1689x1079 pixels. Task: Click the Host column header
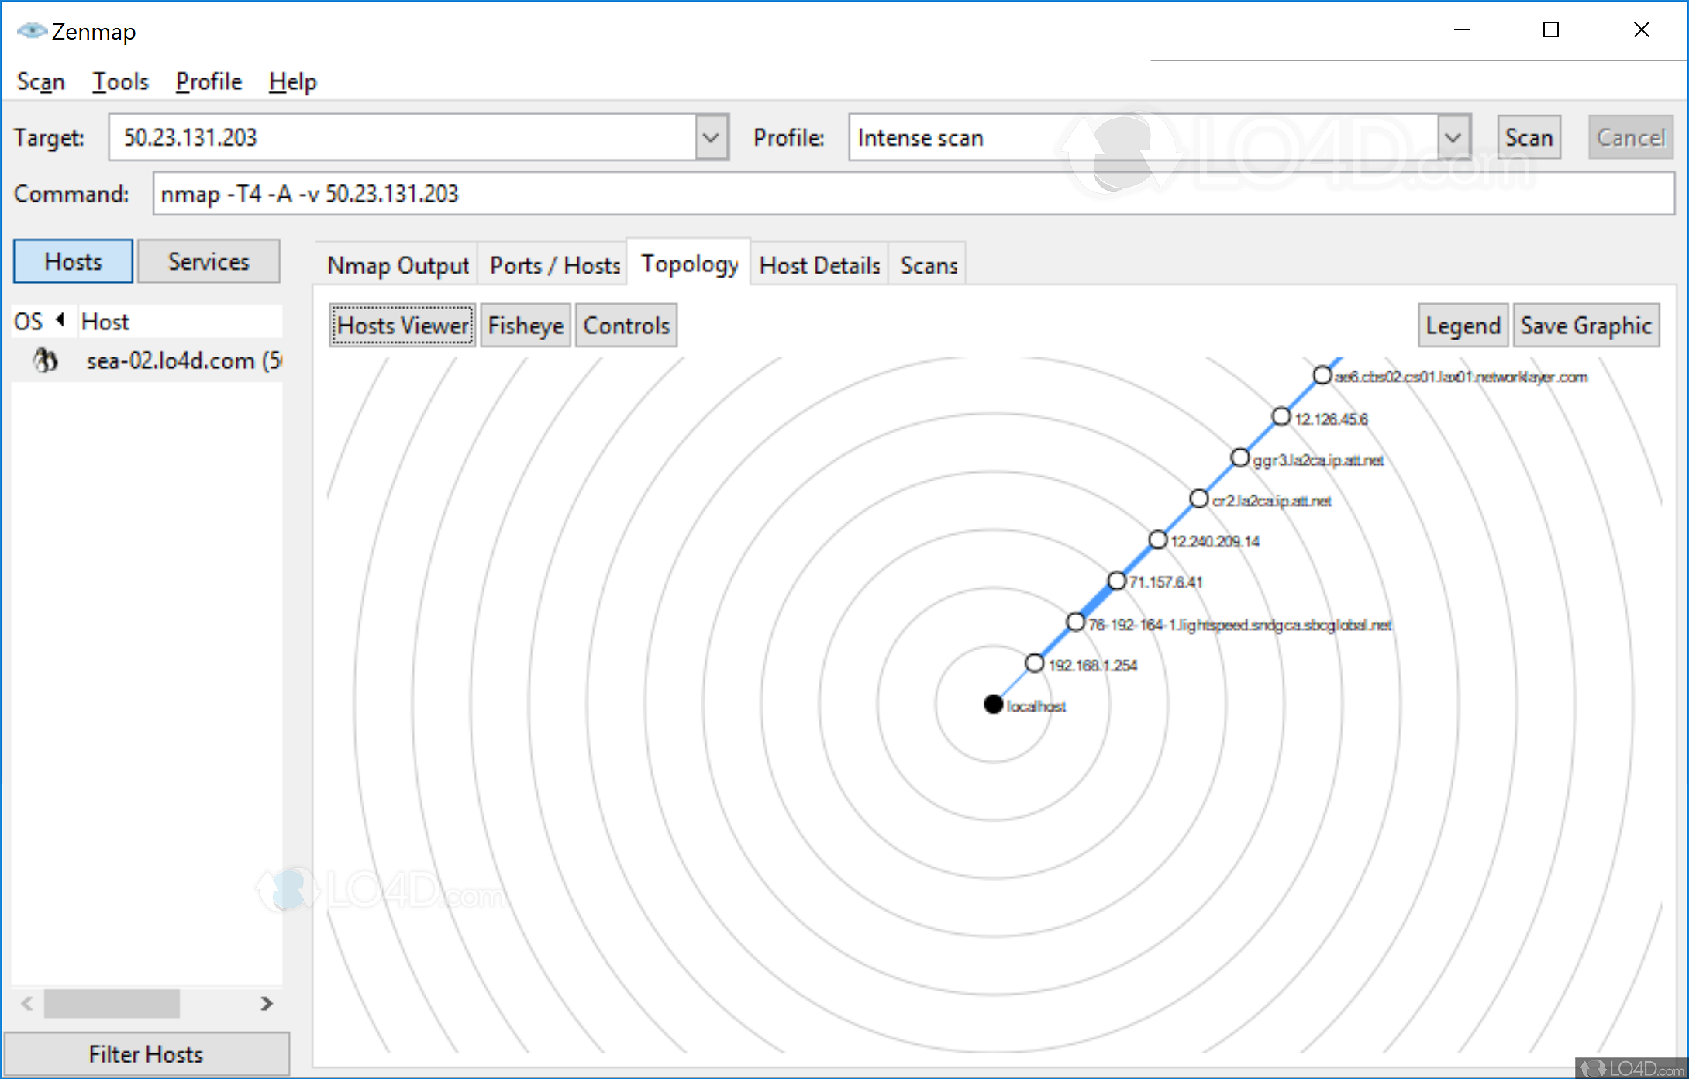[181, 321]
